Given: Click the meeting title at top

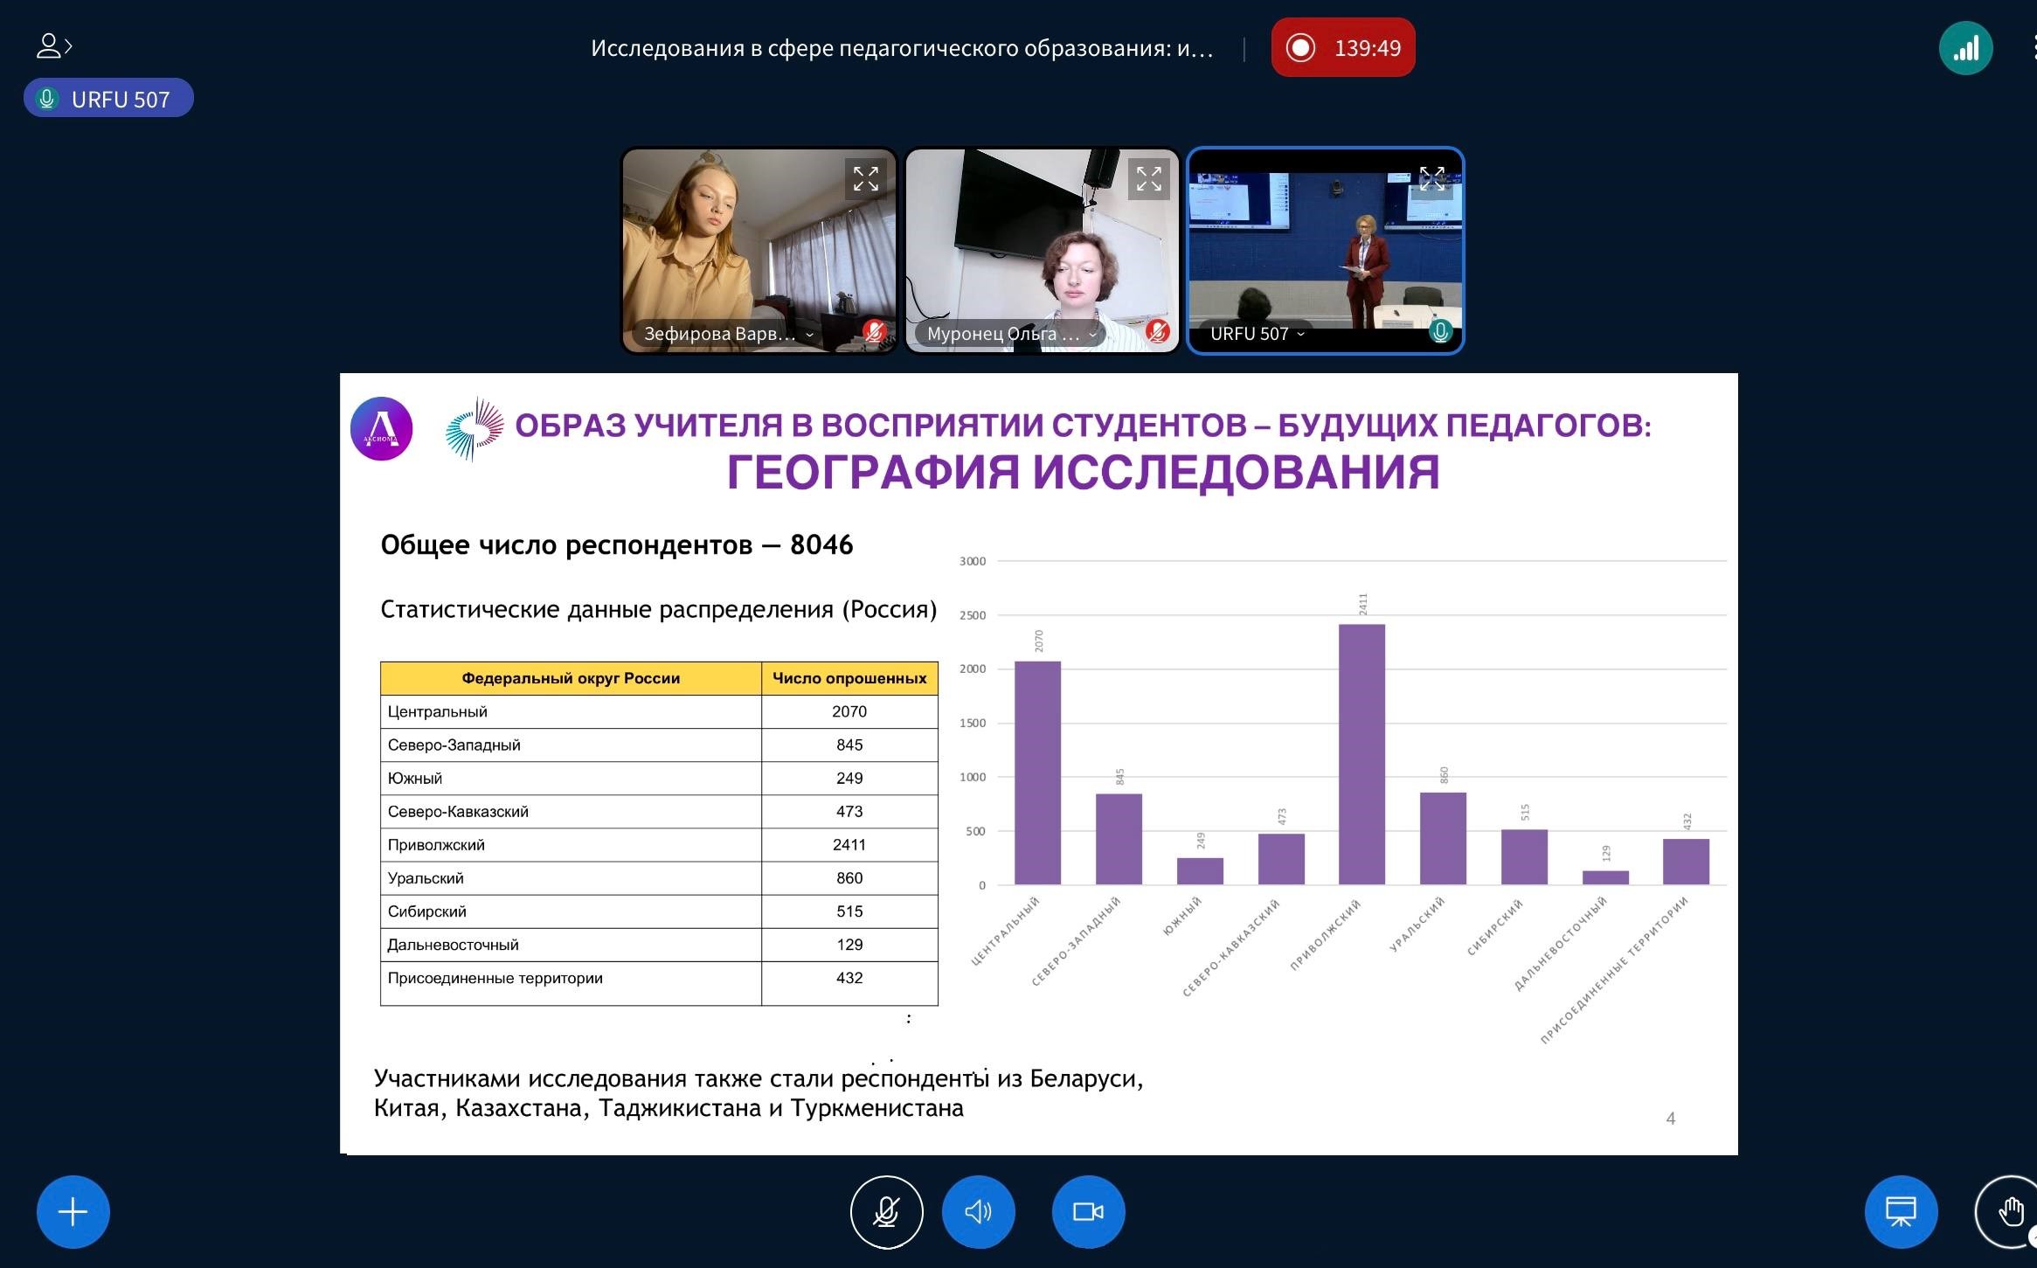Looking at the screenshot, I should (902, 48).
